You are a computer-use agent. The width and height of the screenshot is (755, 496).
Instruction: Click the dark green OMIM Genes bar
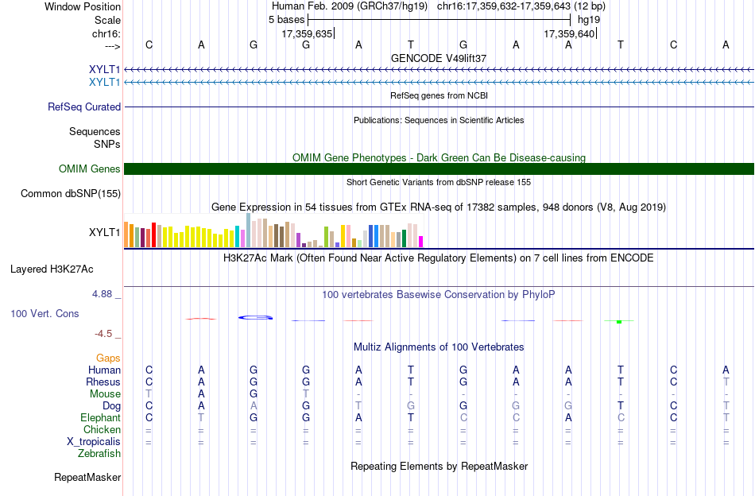439,169
